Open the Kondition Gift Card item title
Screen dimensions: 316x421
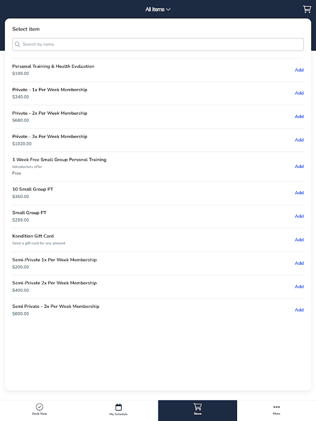coord(33,236)
